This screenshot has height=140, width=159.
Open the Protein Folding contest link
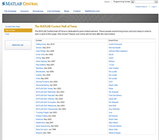tap(42, 116)
